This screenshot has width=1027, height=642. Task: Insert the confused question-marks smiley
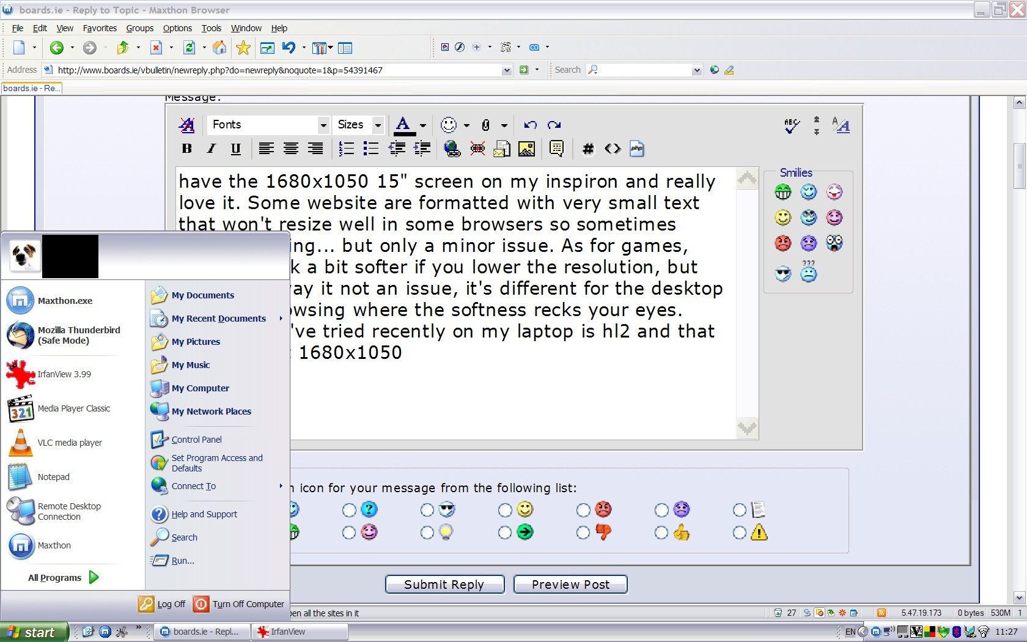(809, 271)
